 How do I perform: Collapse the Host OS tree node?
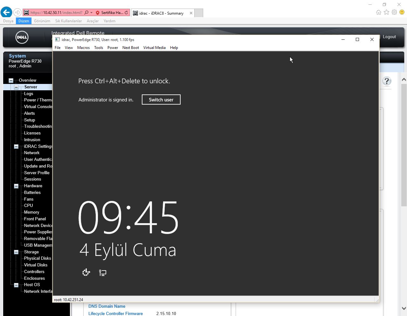(16, 285)
